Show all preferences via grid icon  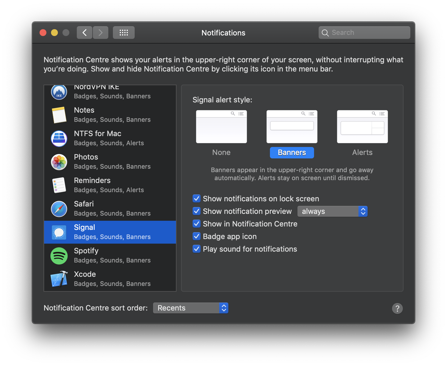click(124, 33)
